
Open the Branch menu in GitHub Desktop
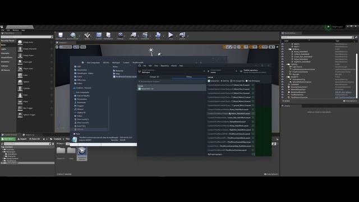(x=174, y=66)
